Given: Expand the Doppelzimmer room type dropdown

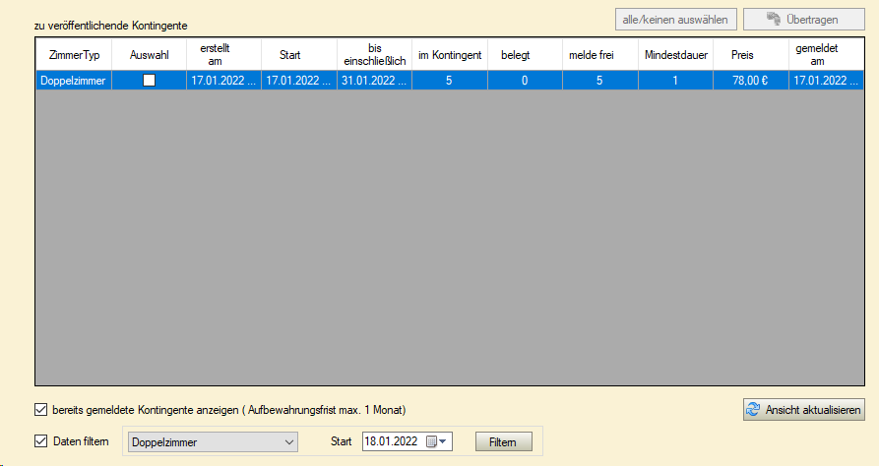Looking at the screenshot, I should (288, 442).
